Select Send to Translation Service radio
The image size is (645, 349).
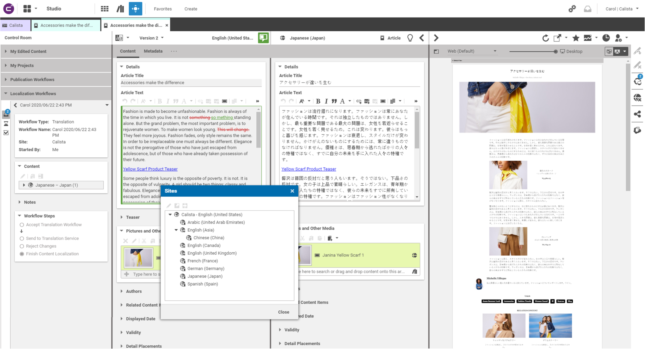pyautogui.click(x=22, y=238)
